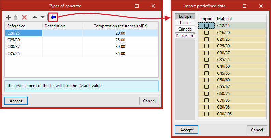This screenshot has width=271, height=138.
Task: Enable import of C70/85
Action: point(206,100)
